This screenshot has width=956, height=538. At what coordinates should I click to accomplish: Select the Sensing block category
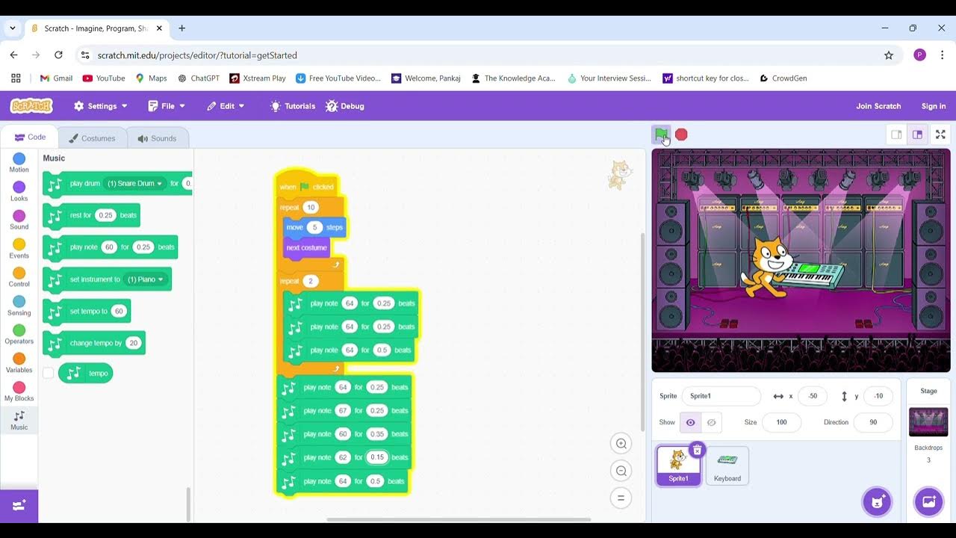coord(19,306)
